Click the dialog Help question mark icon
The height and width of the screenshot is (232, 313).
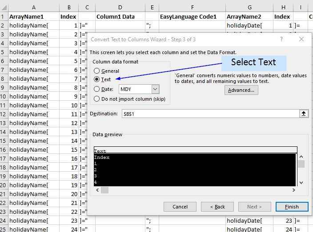point(281,39)
